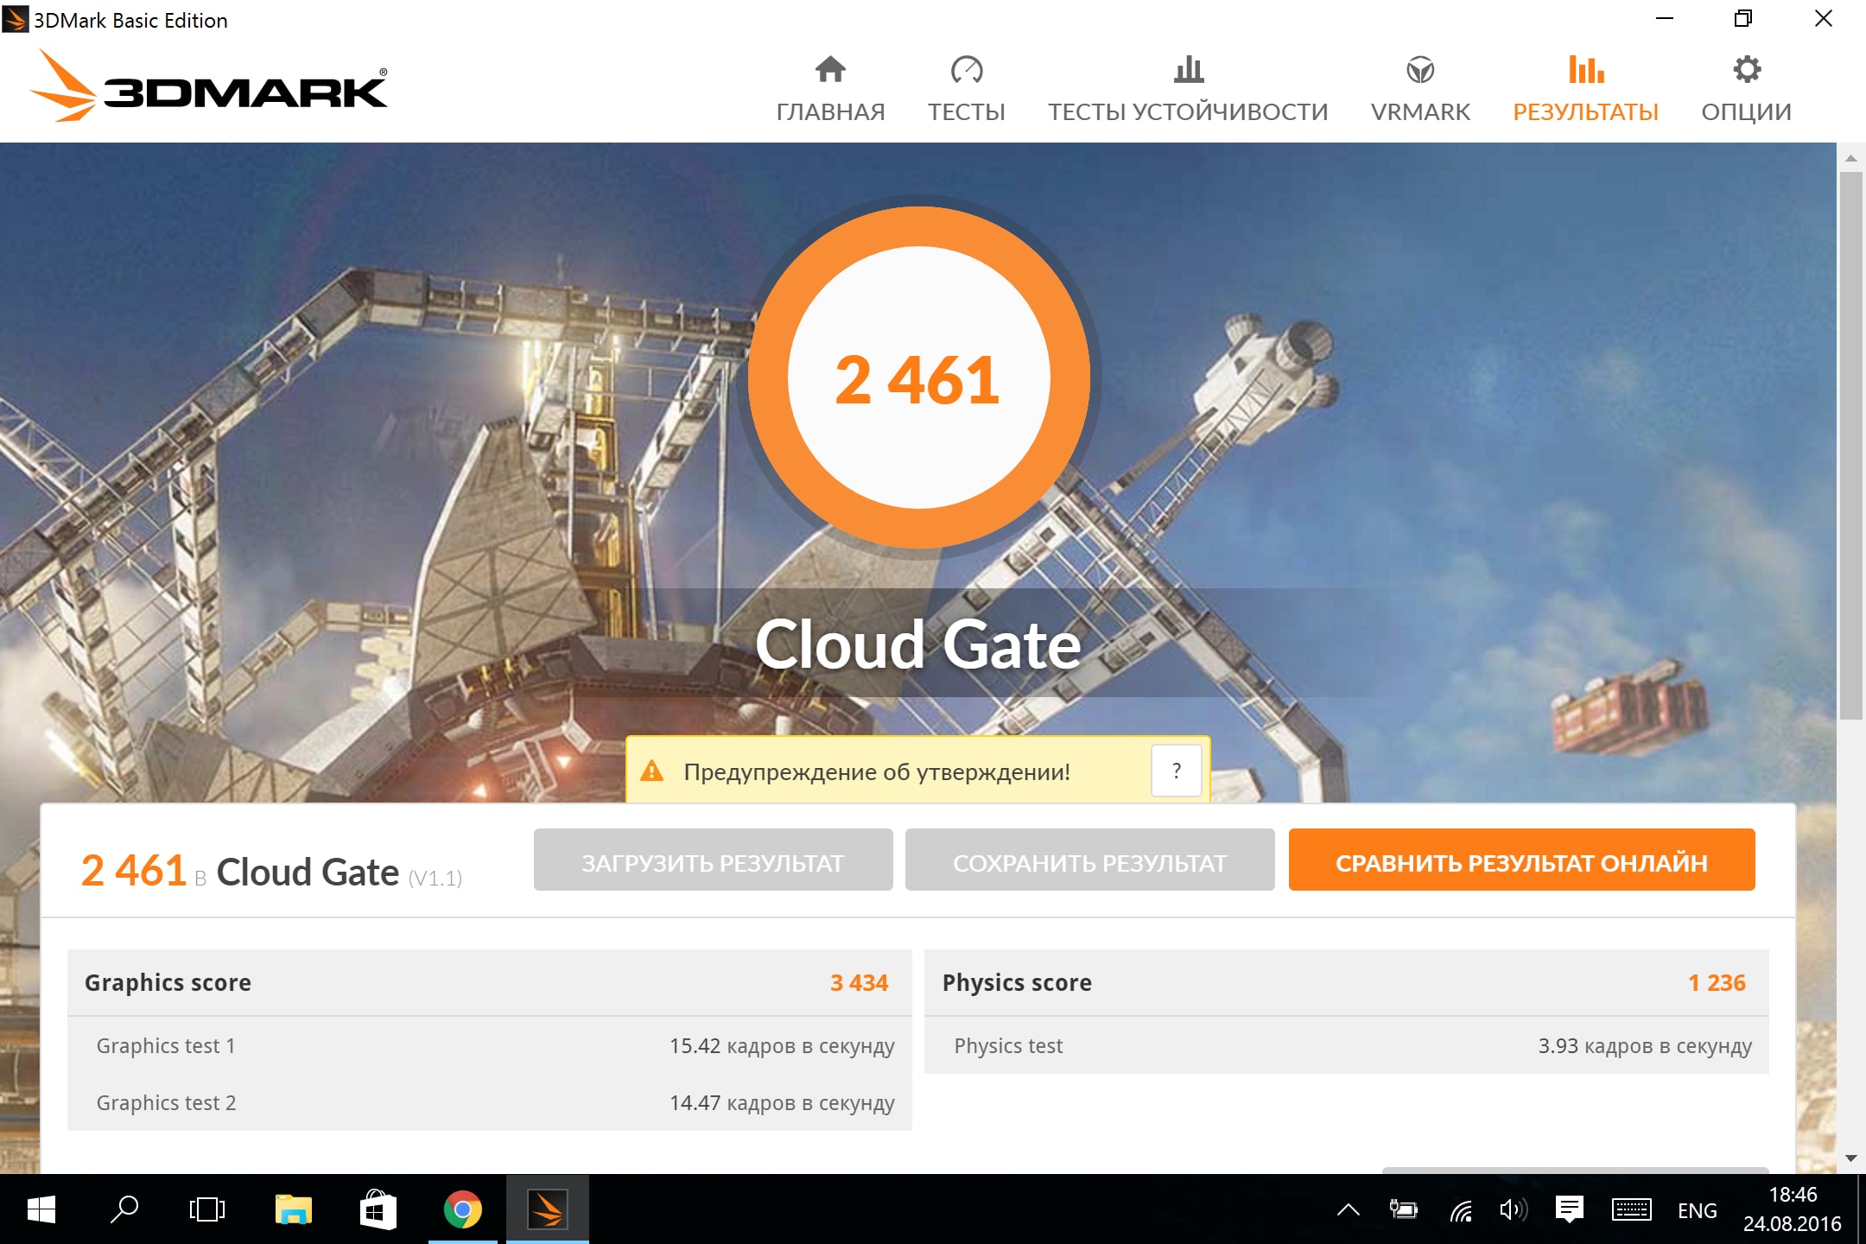This screenshot has height=1244, width=1866.
Task: Click the СОХРАНИТЬ РЕЗУЛЬТАТ button
Action: coord(1089,860)
